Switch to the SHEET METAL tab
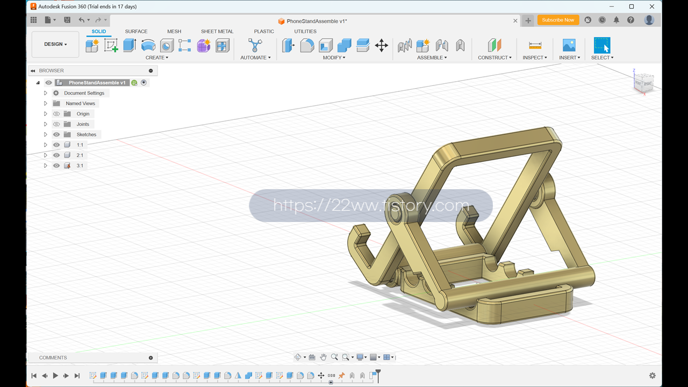This screenshot has width=688, height=387. coord(217,31)
